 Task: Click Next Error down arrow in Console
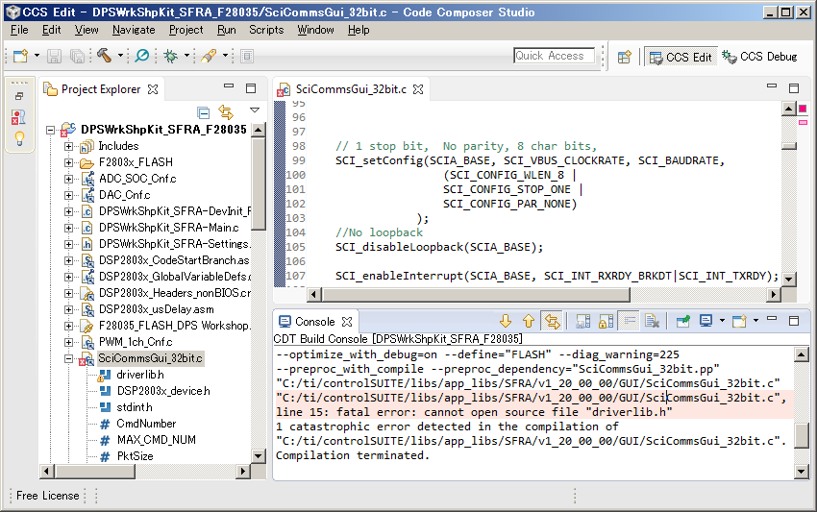click(x=505, y=321)
